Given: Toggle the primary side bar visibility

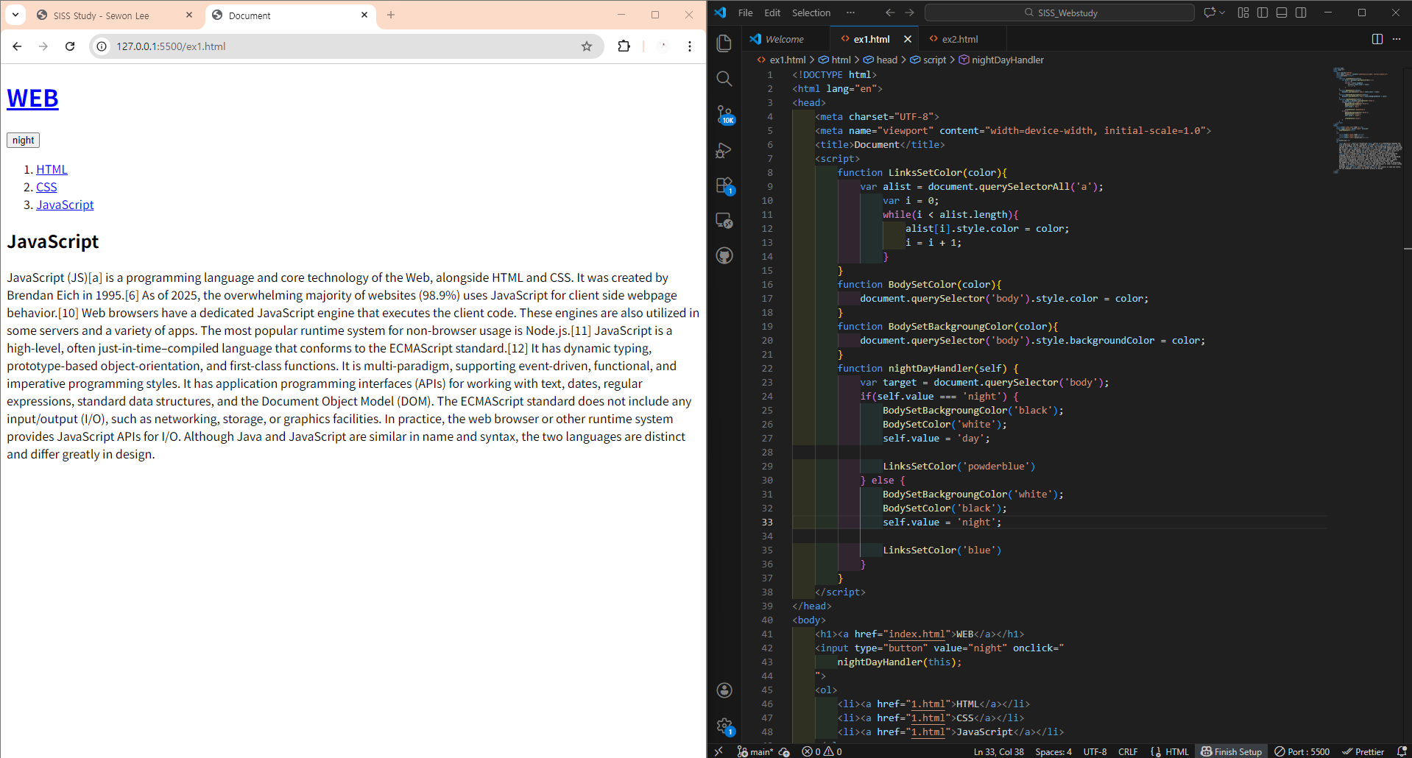Looking at the screenshot, I should pyautogui.click(x=1263, y=13).
